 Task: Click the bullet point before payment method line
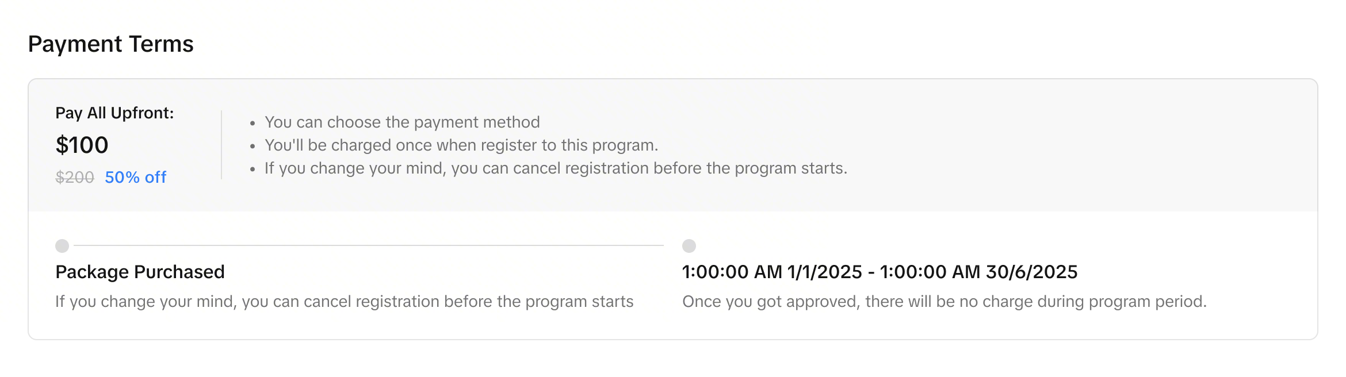click(253, 123)
